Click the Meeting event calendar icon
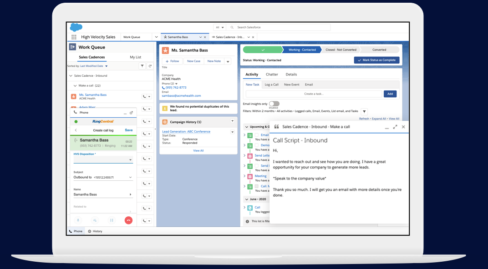 (x=250, y=176)
